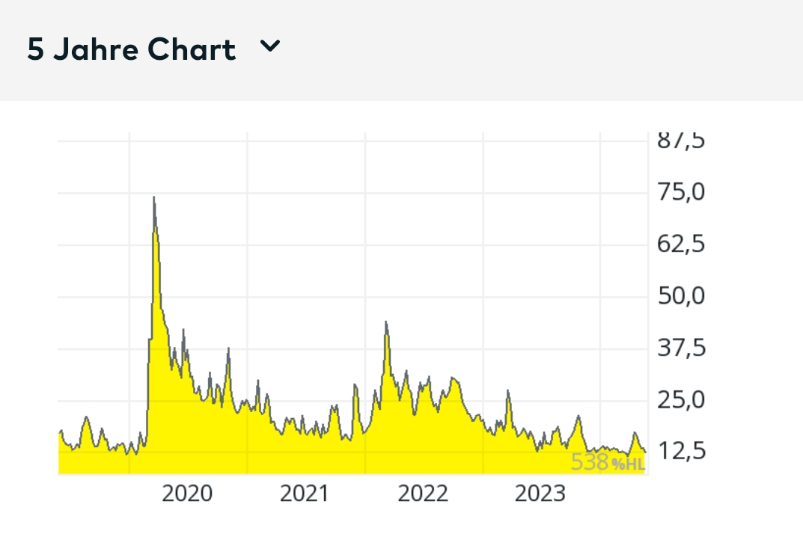Select the 2022 label on the time axis
Viewport: 803px width, 549px height.
pos(423,494)
